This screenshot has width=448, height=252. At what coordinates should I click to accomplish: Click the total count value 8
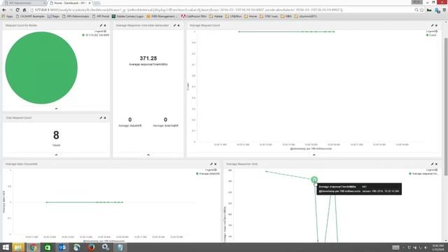point(56,135)
